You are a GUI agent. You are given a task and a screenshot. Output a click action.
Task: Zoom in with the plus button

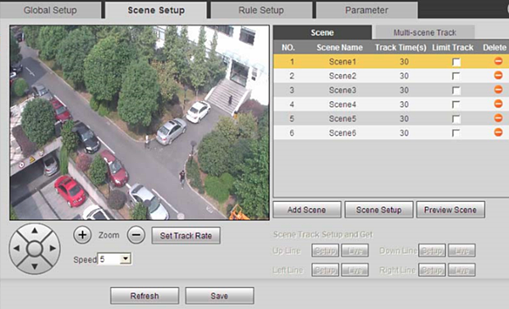82,235
